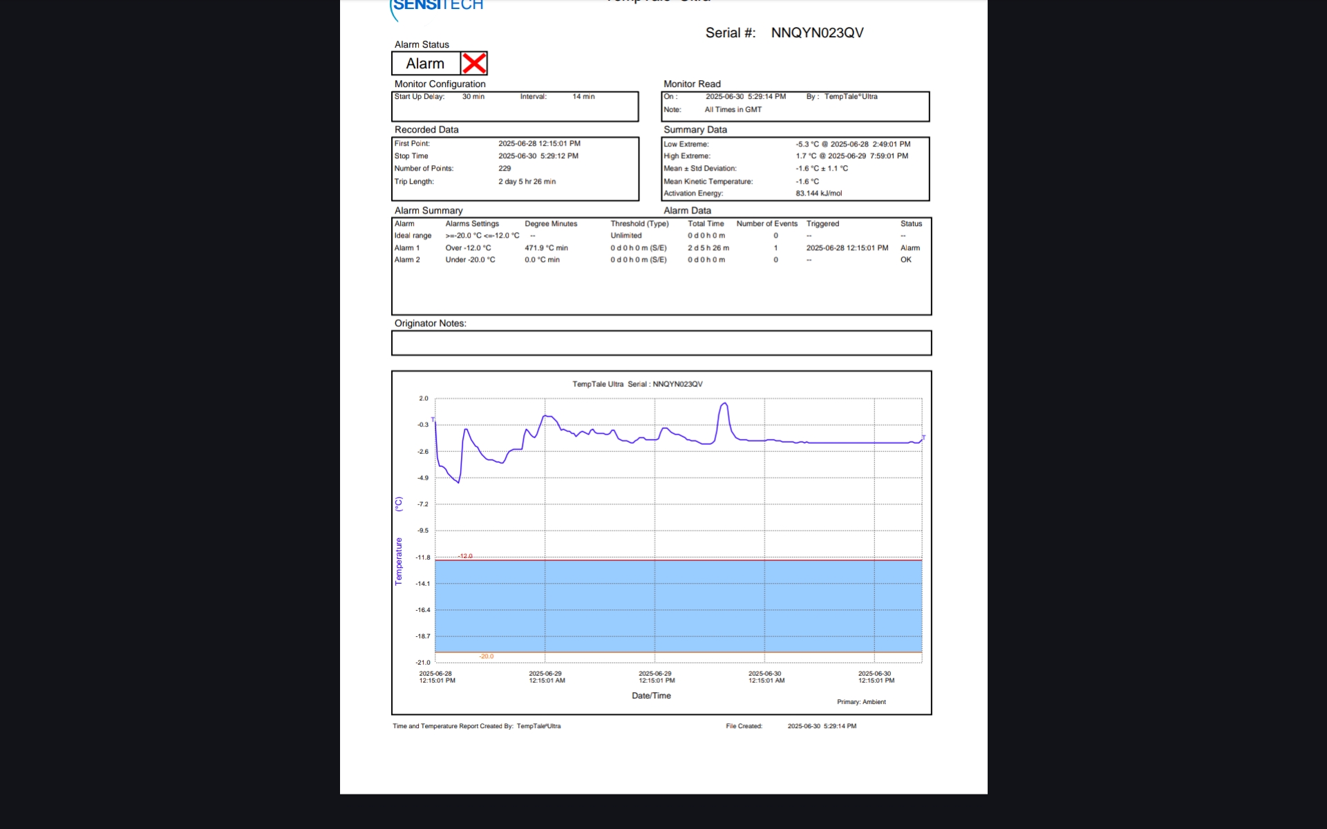Click the Sensitech logo at top
This screenshot has width=1327, height=829.
click(x=437, y=6)
